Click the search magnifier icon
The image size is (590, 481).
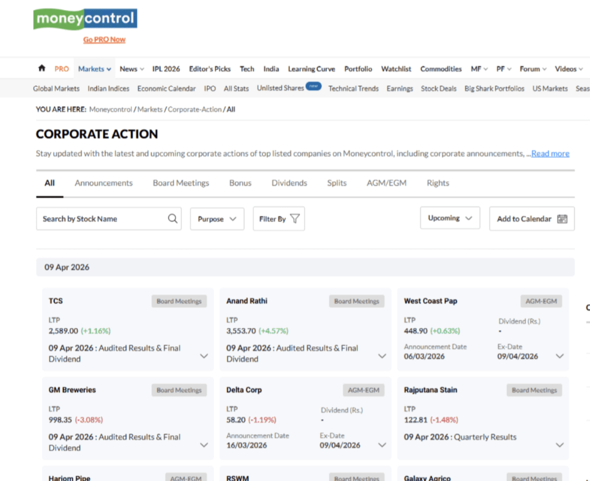(x=173, y=218)
